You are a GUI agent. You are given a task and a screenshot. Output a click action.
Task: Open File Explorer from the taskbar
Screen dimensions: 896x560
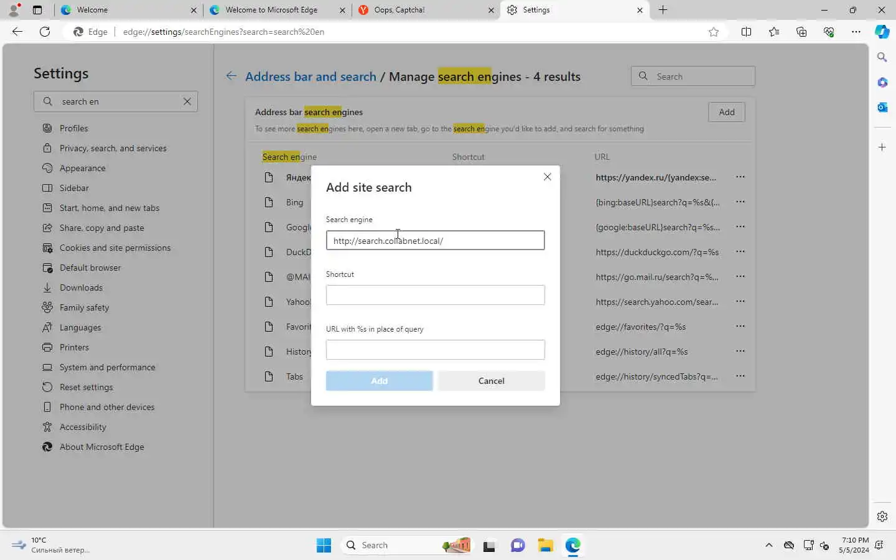pyautogui.click(x=545, y=545)
